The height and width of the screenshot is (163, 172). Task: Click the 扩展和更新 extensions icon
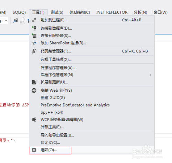point(34,82)
